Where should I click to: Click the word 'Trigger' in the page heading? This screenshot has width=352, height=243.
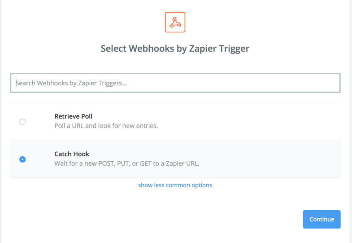pos(234,49)
